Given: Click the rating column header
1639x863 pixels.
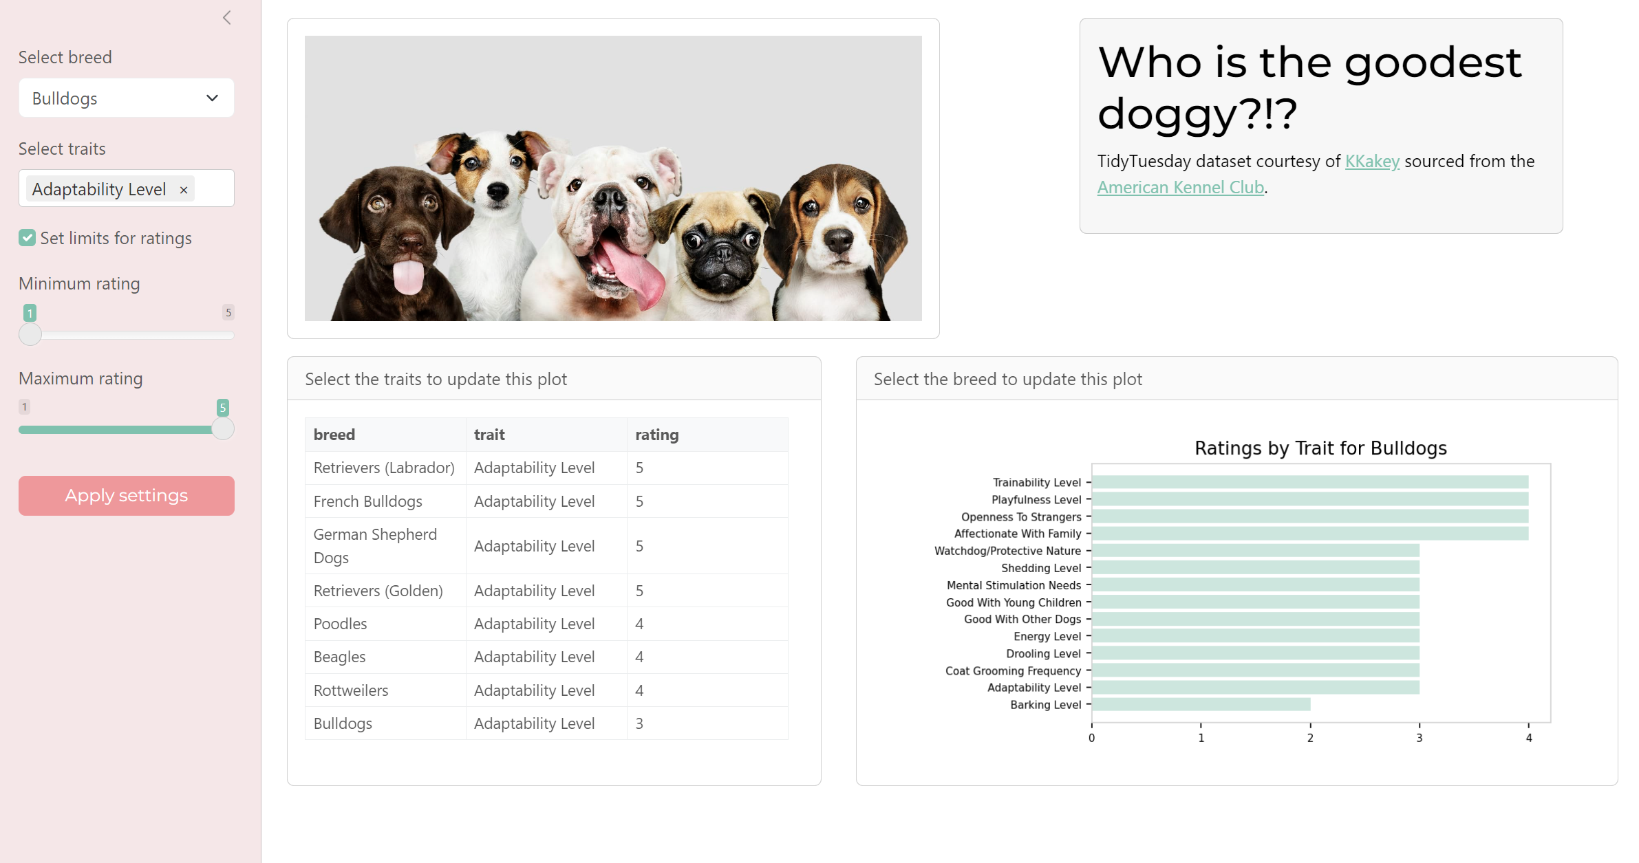Looking at the screenshot, I should tap(656, 434).
